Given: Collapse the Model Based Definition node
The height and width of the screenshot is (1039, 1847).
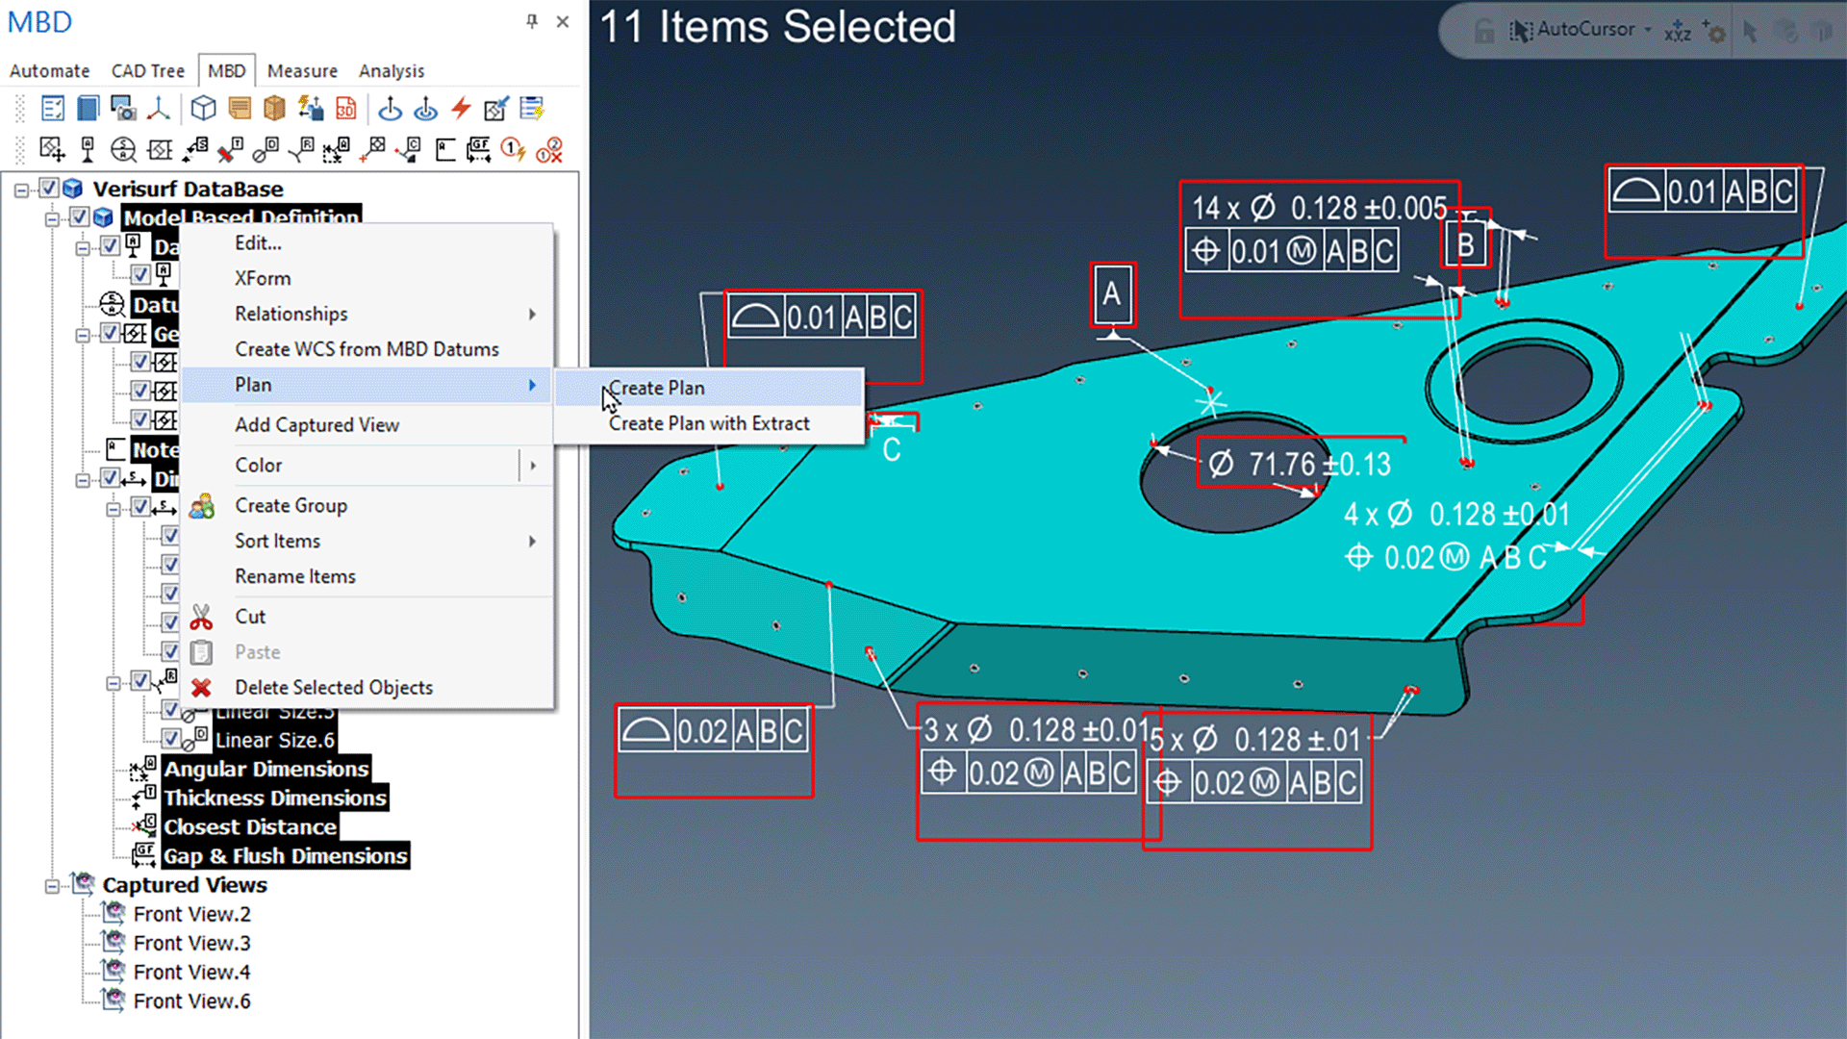Looking at the screenshot, I should [x=52, y=218].
